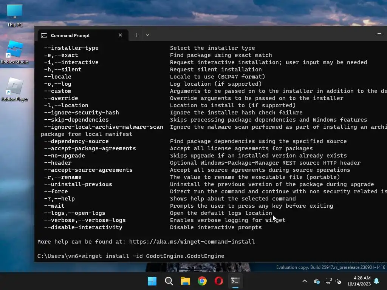Expand the terminal profile dropdown
The height and width of the screenshot is (290, 387).
[147, 35]
